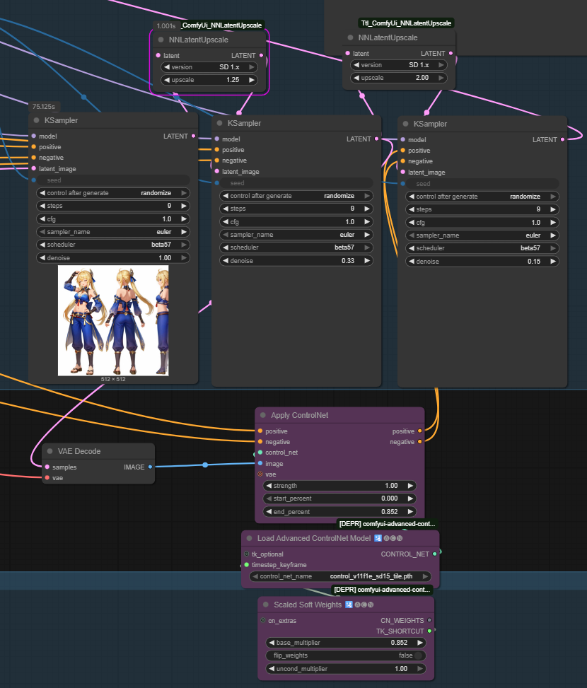The image size is (587, 688).
Task: Increase upscale value 1.25 with right arrow
Action: click(252, 80)
